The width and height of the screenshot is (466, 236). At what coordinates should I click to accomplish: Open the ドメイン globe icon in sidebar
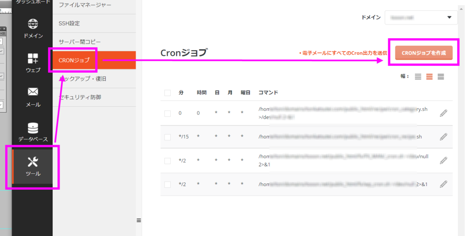point(33,24)
